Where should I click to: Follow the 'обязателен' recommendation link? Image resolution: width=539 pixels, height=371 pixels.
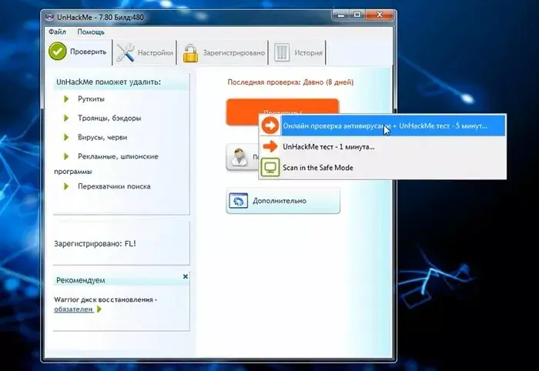pyautogui.click(x=74, y=309)
